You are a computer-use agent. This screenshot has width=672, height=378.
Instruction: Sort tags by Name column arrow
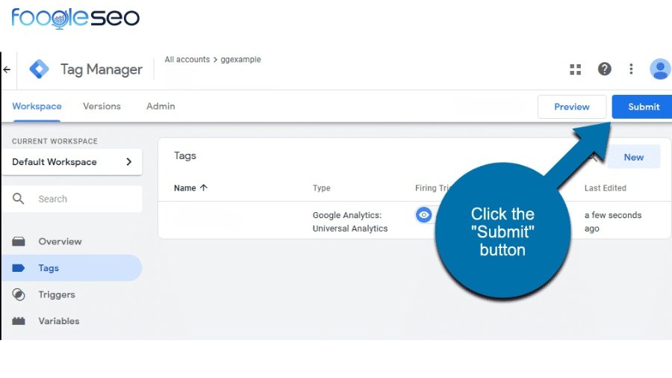(x=204, y=188)
